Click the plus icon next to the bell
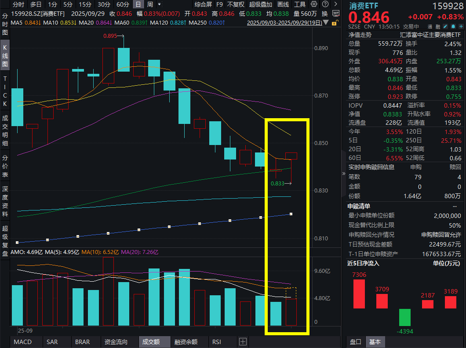This screenshot has height=348, width=466. click(x=461, y=26)
